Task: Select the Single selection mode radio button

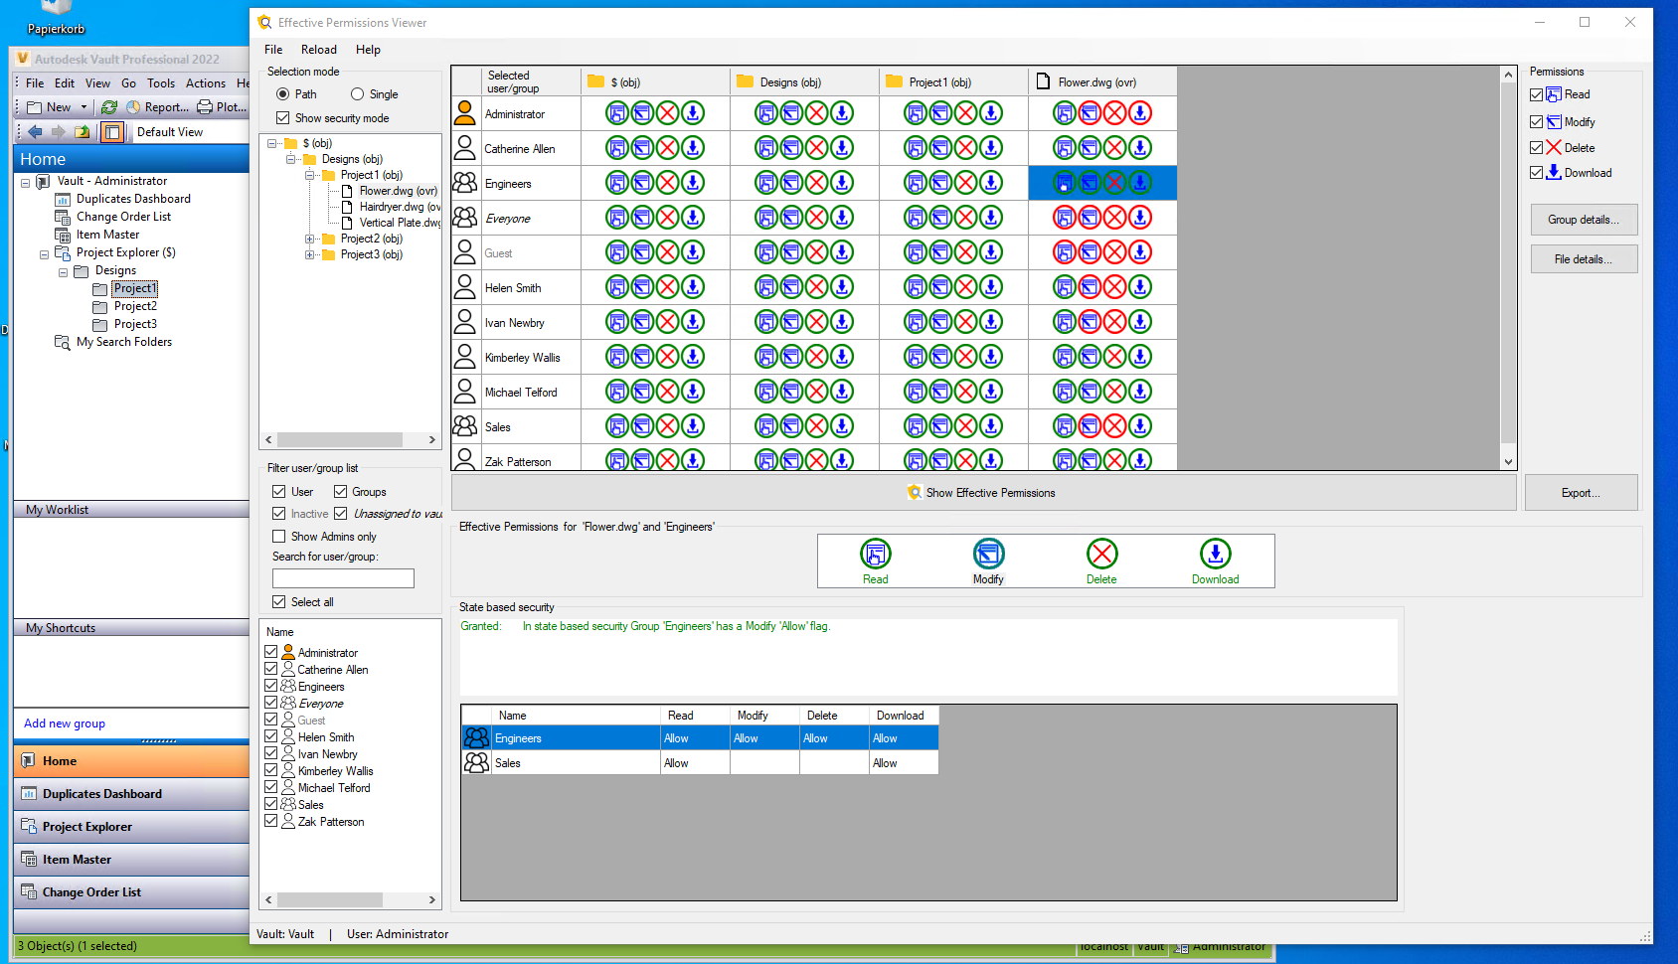Action: pyautogui.click(x=358, y=94)
